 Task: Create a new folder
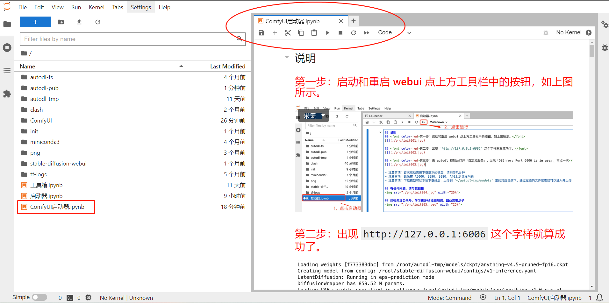pyautogui.click(x=61, y=22)
